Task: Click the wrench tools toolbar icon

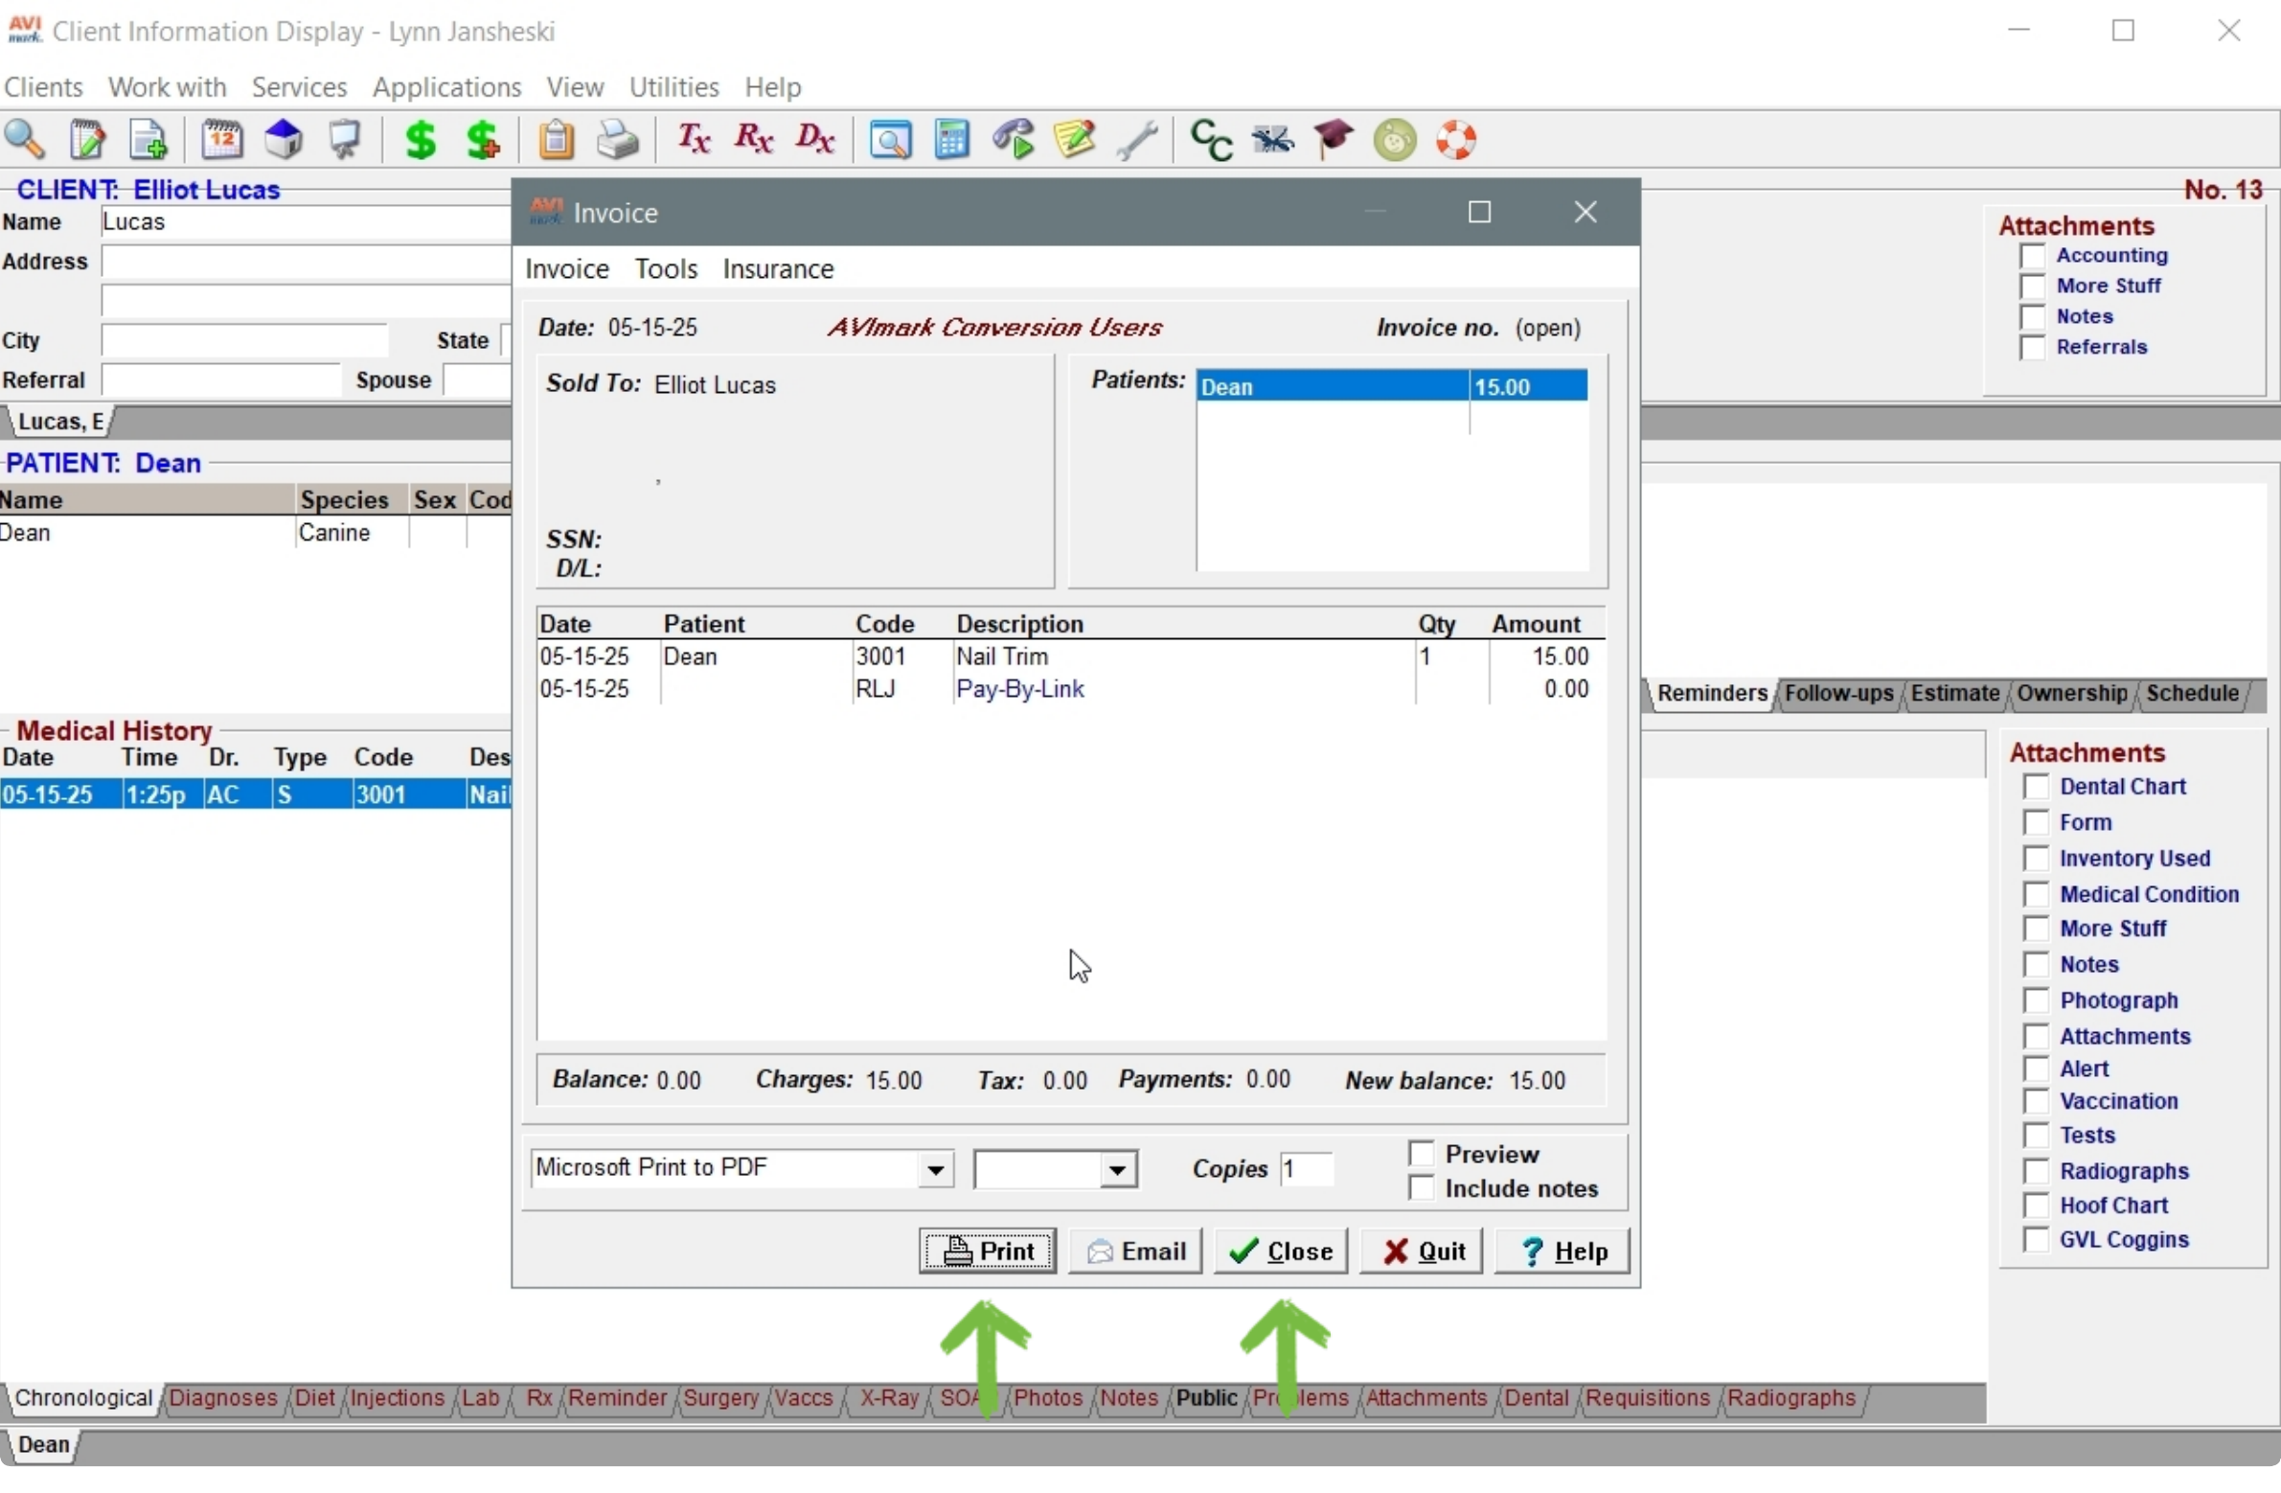Action: pos(1138,141)
